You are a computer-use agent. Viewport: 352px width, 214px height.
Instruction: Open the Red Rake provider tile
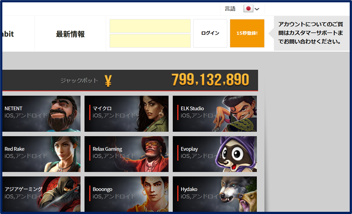click(x=41, y=154)
